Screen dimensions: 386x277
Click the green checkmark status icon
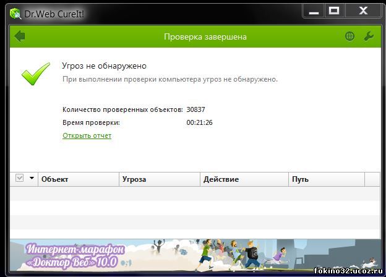point(36,74)
